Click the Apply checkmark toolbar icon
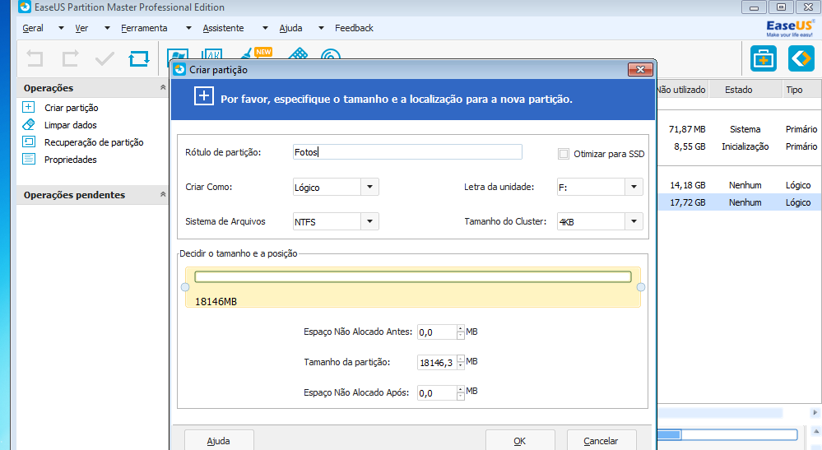Image resolution: width=822 pixels, height=450 pixels. [104, 58]
